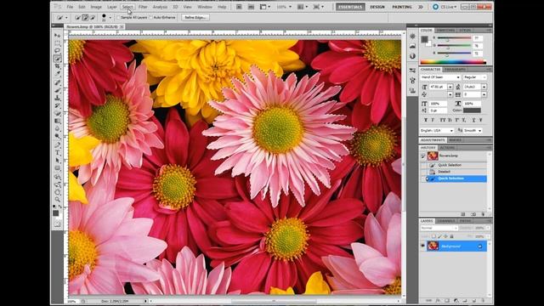Pick a color from spectrum ramp
The height and width of the screenshot is (306, 544).
(x=453, y=62)
